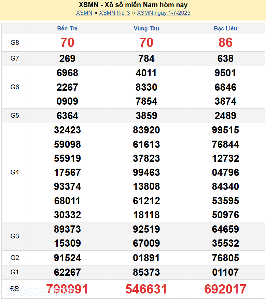Click the G4 row label
This screenshot has height=300, width=266.
(x=15, y=172)
